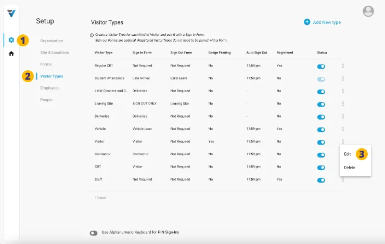Click the plus icon beside Add New type
The width and height of the screenshot is (385, 244).
coord(307,22)
